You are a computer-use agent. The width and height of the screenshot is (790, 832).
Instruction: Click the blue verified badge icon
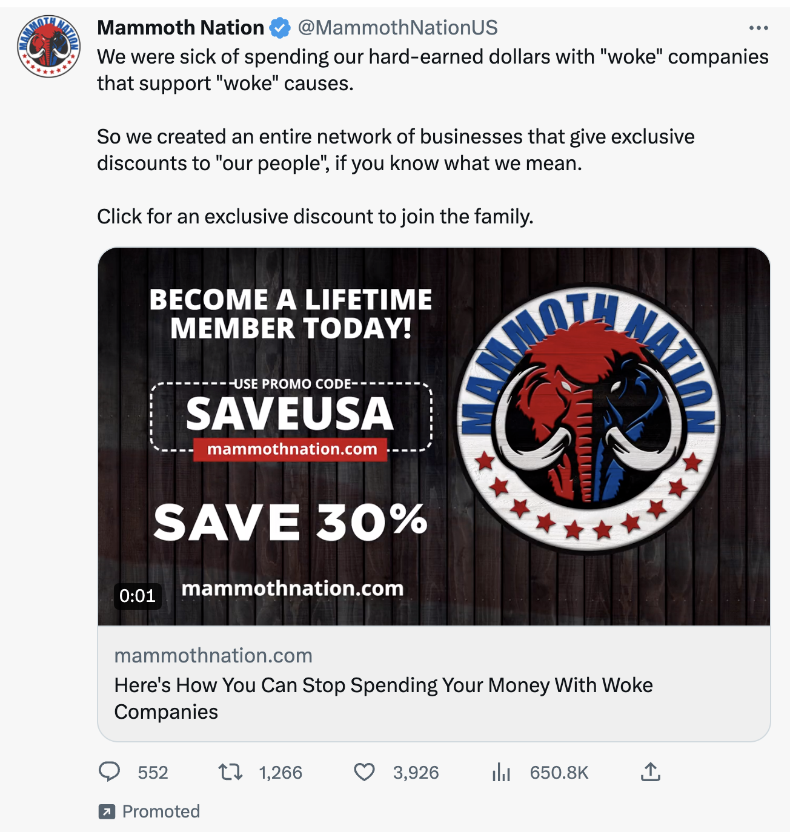pyautogui.click(x=280, y=28)
